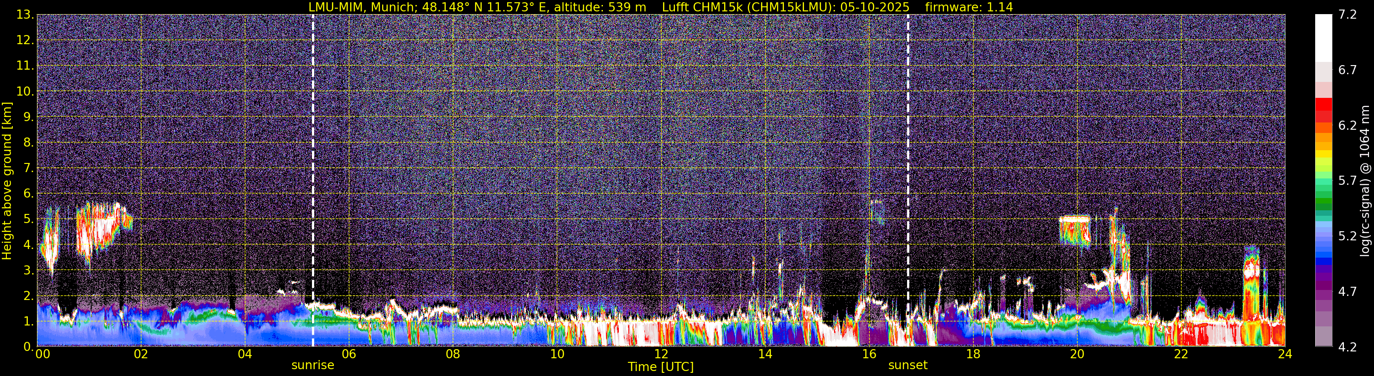Click the station title 'LMU-MIM, Munich' with coordinates
This screenshot has width=1374, height=376.
477,7
